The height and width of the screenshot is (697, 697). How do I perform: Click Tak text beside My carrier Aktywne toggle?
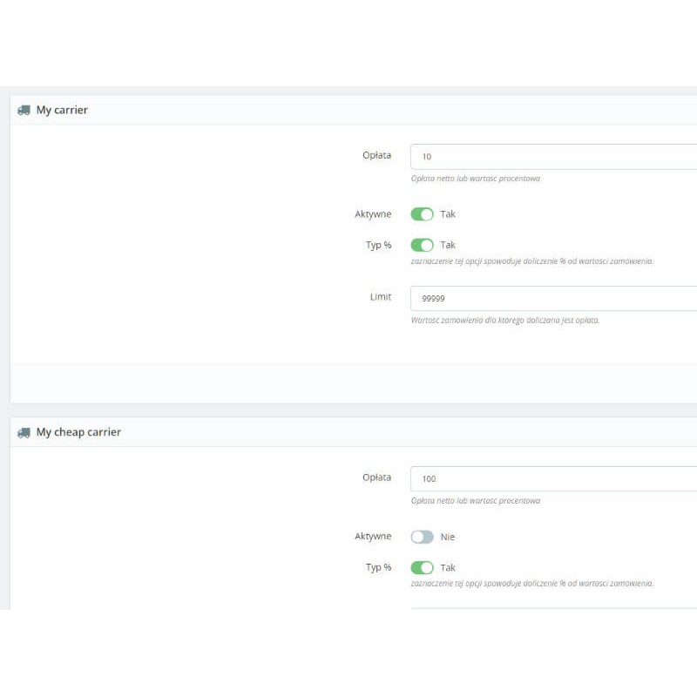click(448, 214)
